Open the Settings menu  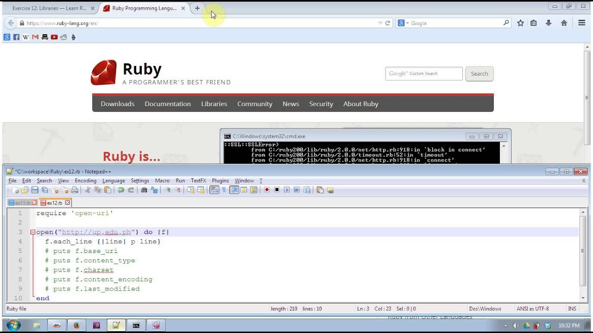[140, 180]
